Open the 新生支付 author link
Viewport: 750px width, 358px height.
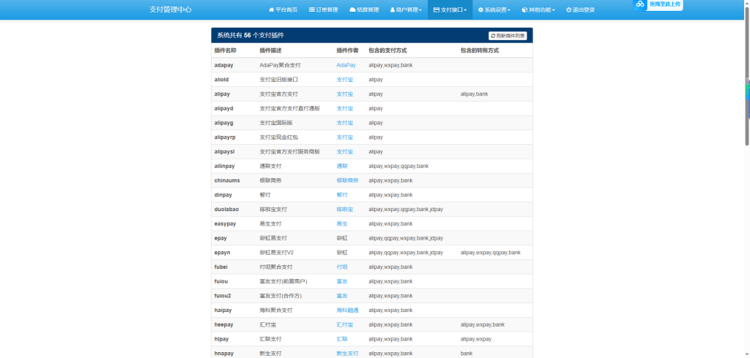tap(347, 353)
